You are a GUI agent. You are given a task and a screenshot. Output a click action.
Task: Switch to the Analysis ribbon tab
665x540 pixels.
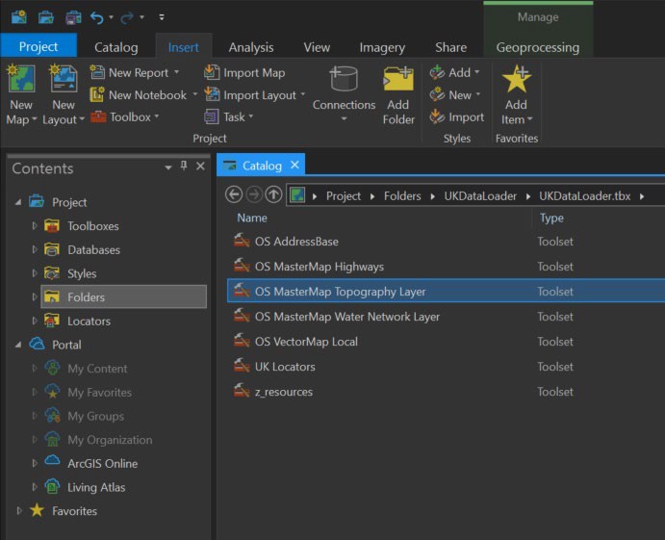(250, 47)
